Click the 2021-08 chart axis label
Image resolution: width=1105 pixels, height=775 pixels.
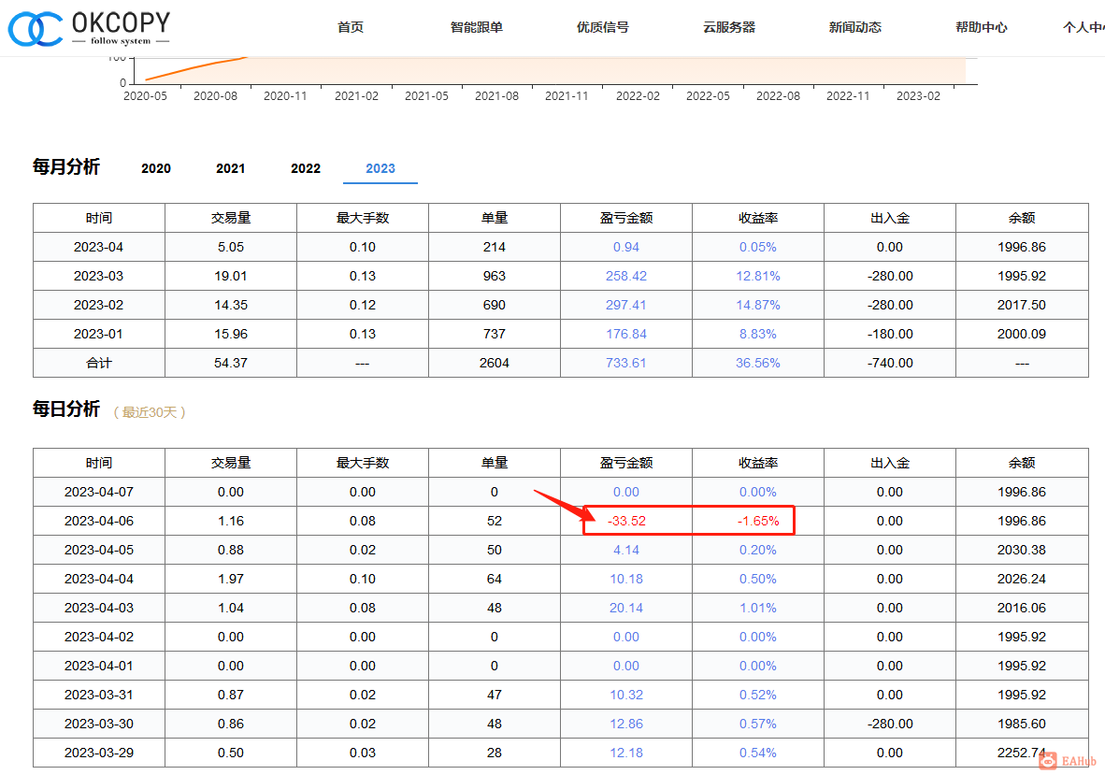click(x=496, y=95)
